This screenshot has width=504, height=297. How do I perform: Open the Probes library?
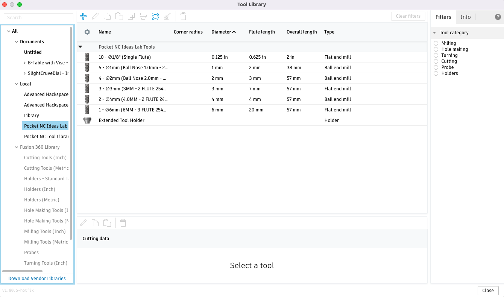tap(31, 253)
